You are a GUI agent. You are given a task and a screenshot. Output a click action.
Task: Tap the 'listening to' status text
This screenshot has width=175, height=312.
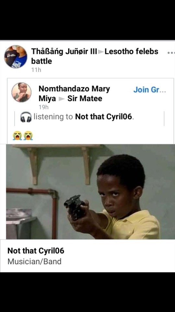tap(53, 117)
